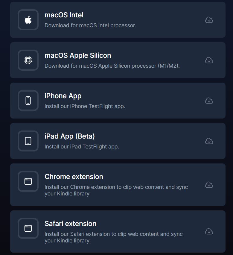This screenshot has height=255, width=233.
Task: Download macOS Intel via cloud icon
Action: point(209,20)
